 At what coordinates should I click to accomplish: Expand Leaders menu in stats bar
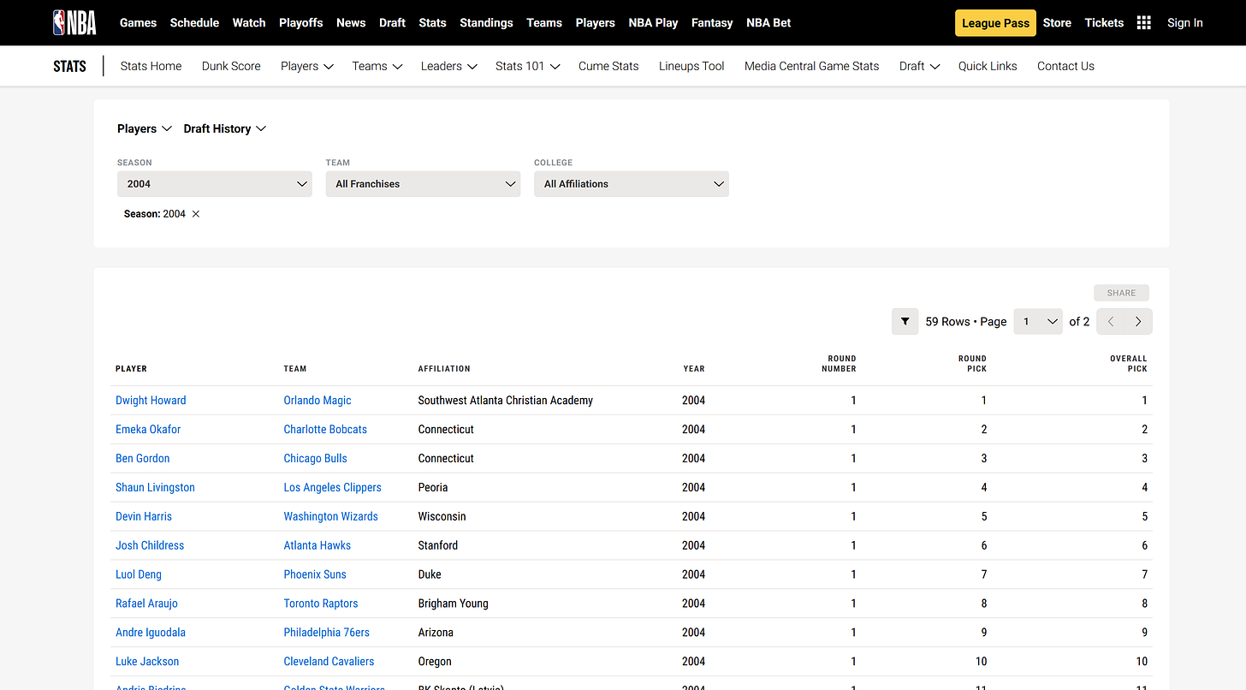pos(448,66)
